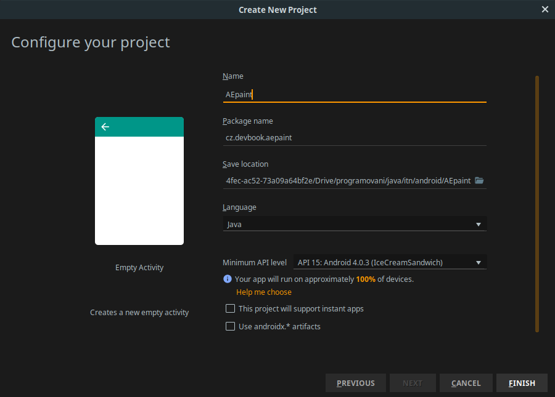Click the Cancel button
The height and width of the screenshot is (397, 555).
point(466,382)
